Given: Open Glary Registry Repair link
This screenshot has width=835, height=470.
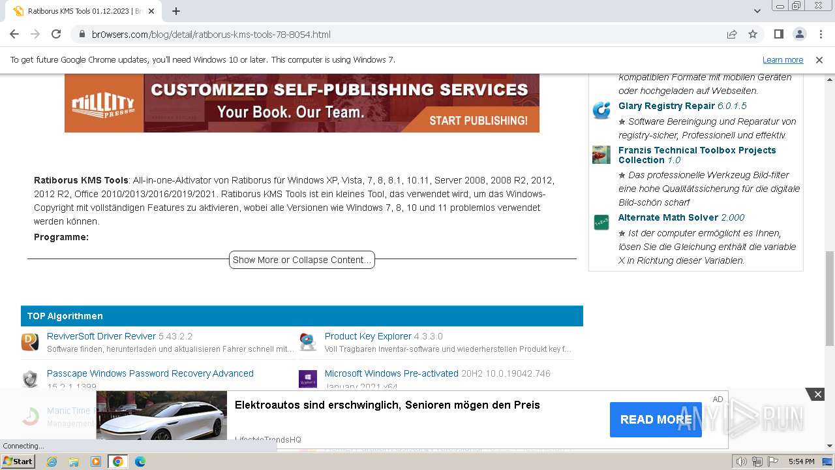Looking at the screenshot, I should coord(666,106).
